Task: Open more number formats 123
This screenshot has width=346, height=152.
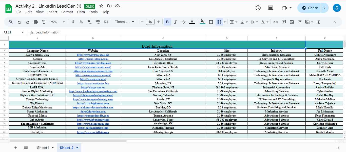Action: click(x=106, y=22)
